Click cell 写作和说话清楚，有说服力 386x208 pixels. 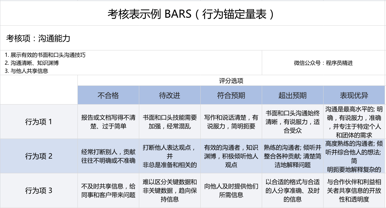231,122
